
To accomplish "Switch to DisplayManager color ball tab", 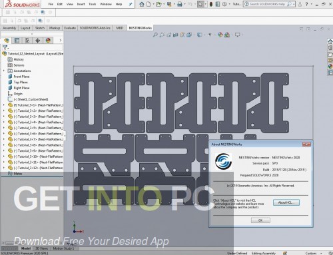I will point(48,41).
